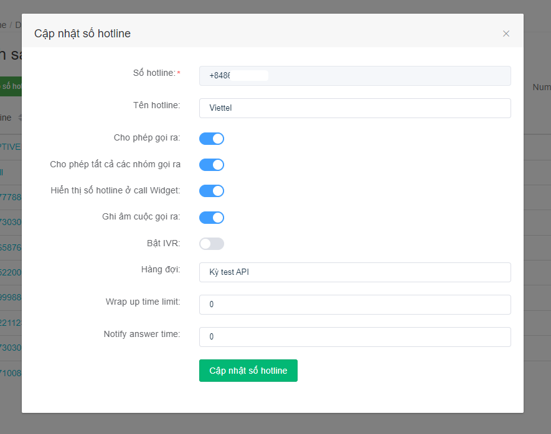Enable the Bật IVR switch
This screenshot has height=434, width=551.
(212, 244)
